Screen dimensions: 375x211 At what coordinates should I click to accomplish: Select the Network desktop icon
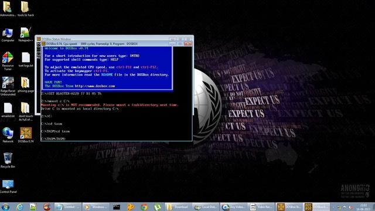point(8,135)
